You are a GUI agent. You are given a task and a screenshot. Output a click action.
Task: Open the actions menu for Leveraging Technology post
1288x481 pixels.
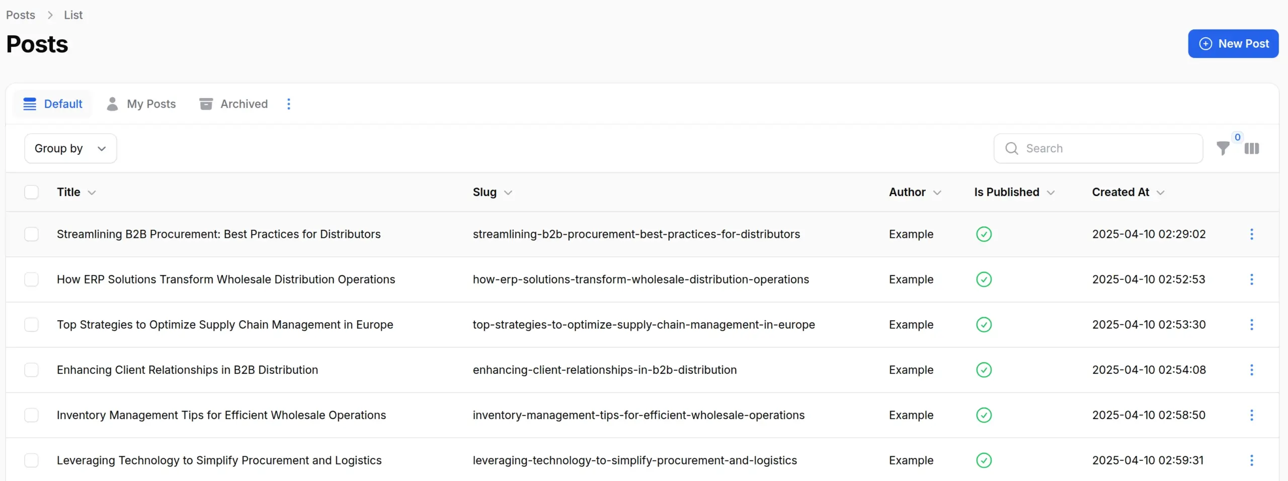click(x=1251, y=460)
